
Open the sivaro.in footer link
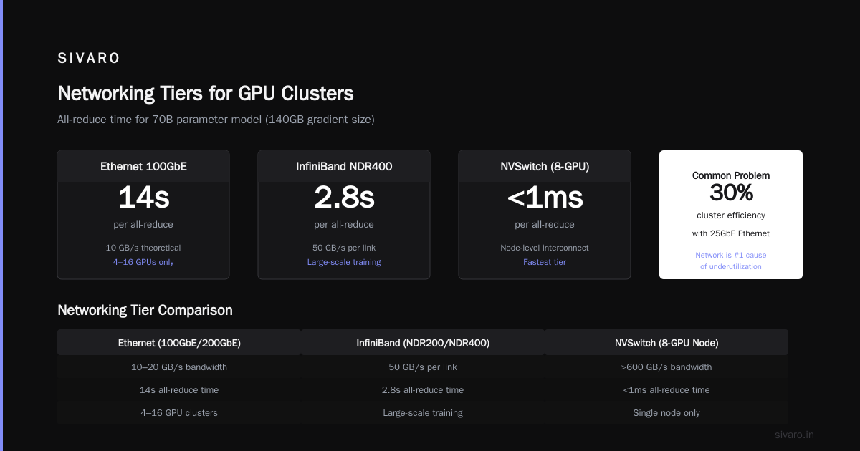coord(795,435)
